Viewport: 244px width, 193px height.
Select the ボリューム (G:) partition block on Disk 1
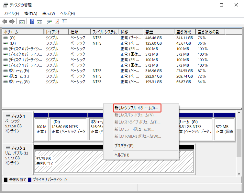(196, 129)
